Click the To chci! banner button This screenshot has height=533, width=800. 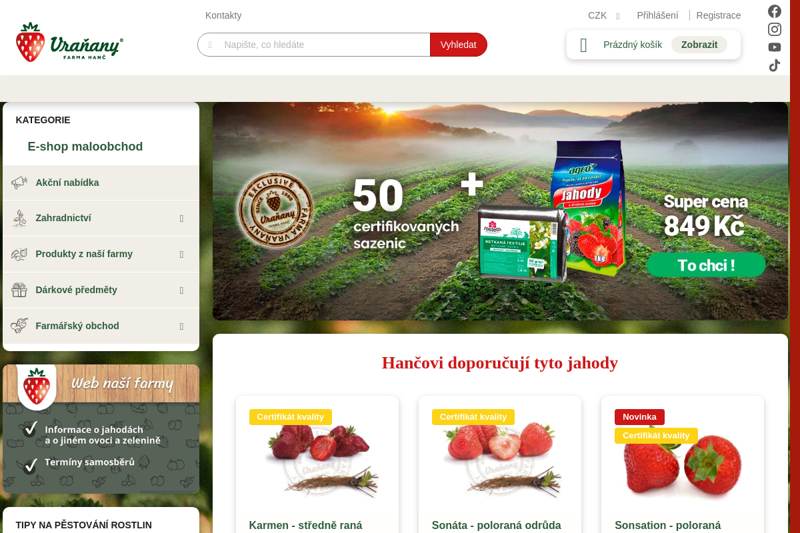point(706,265)
